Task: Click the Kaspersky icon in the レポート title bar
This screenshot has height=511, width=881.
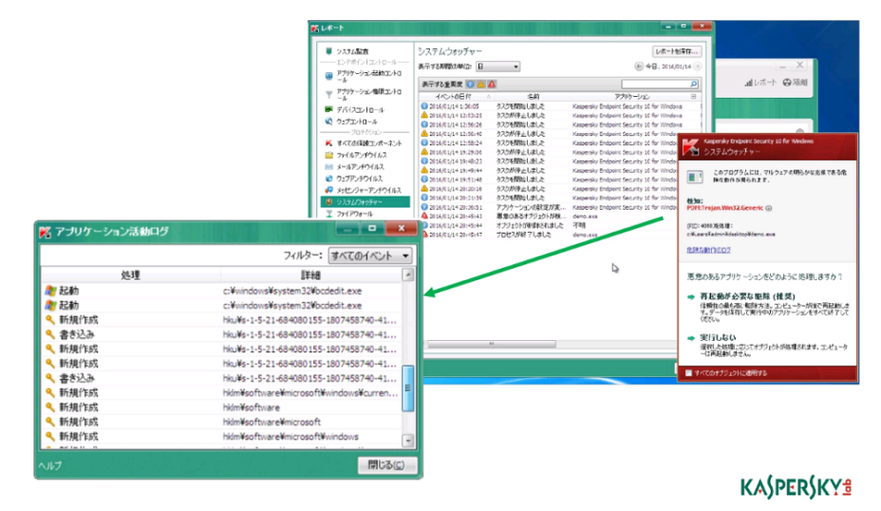Action: [314, 28]
